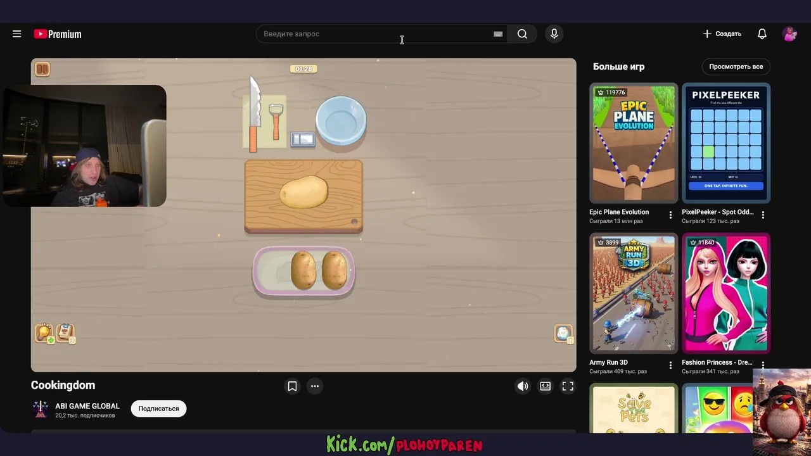811x456 pixels.
Task: Select the small metal tray
Action: point(303,139)
